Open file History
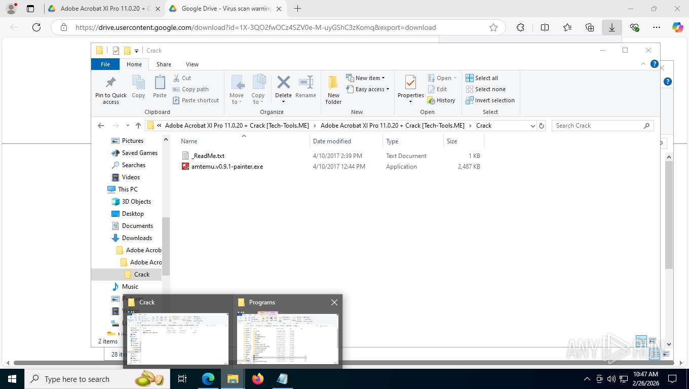 pos(441,100)
